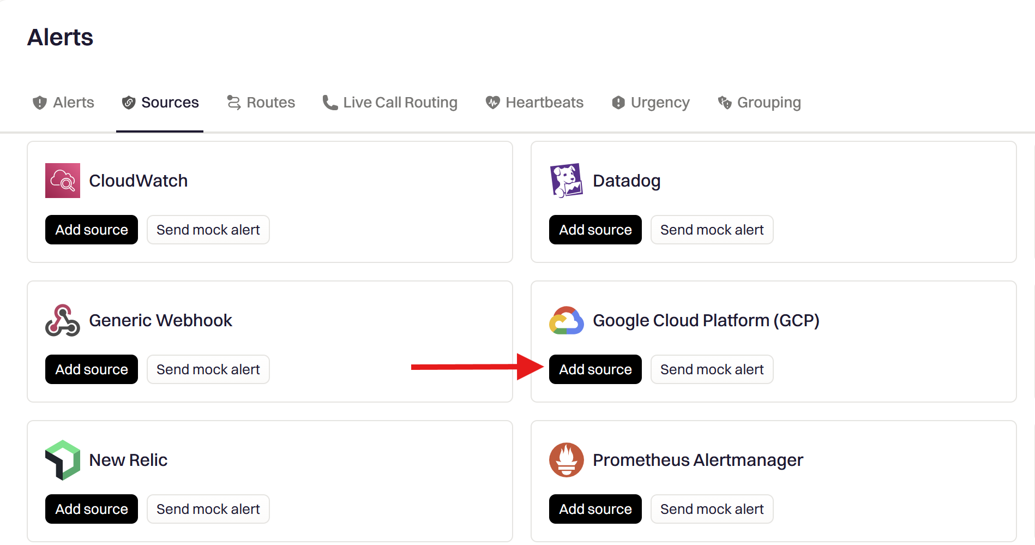Select the Sources tab
The width and height of the screenshot is (1035, 545).
[x=160, y=103]
